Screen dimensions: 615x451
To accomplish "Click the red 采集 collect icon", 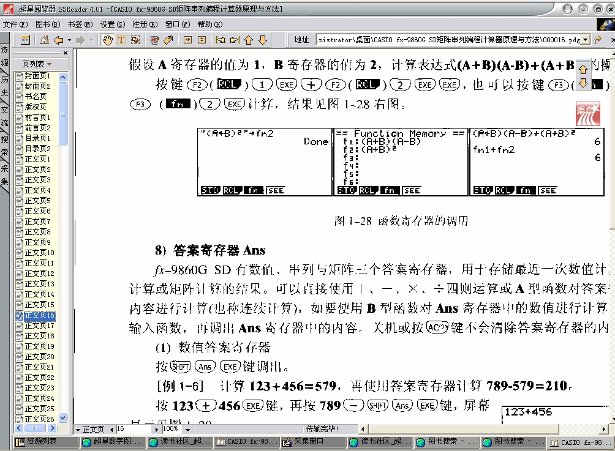I will 587,114.
